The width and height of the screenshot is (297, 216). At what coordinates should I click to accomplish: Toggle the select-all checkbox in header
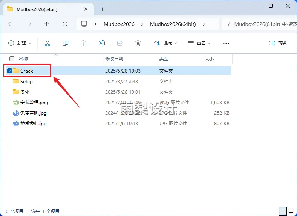12,59
